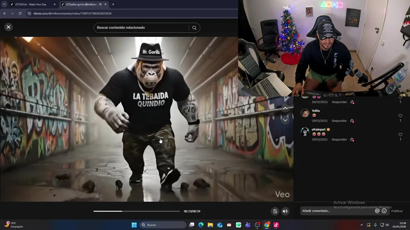Open Microsoft Teams from the taskbar
410x230 pixels.
pyautogui.click(x=248, y=225)
